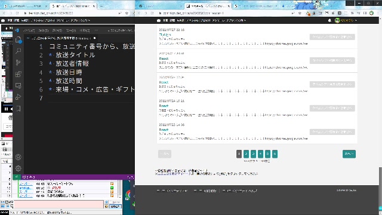Screen dimensions: 382x215
Task: Click the right browser address bar
Action: coord(224,13)
